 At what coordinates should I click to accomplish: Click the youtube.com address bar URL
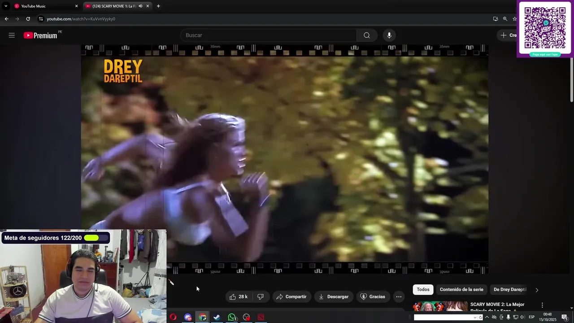(81, 19)
